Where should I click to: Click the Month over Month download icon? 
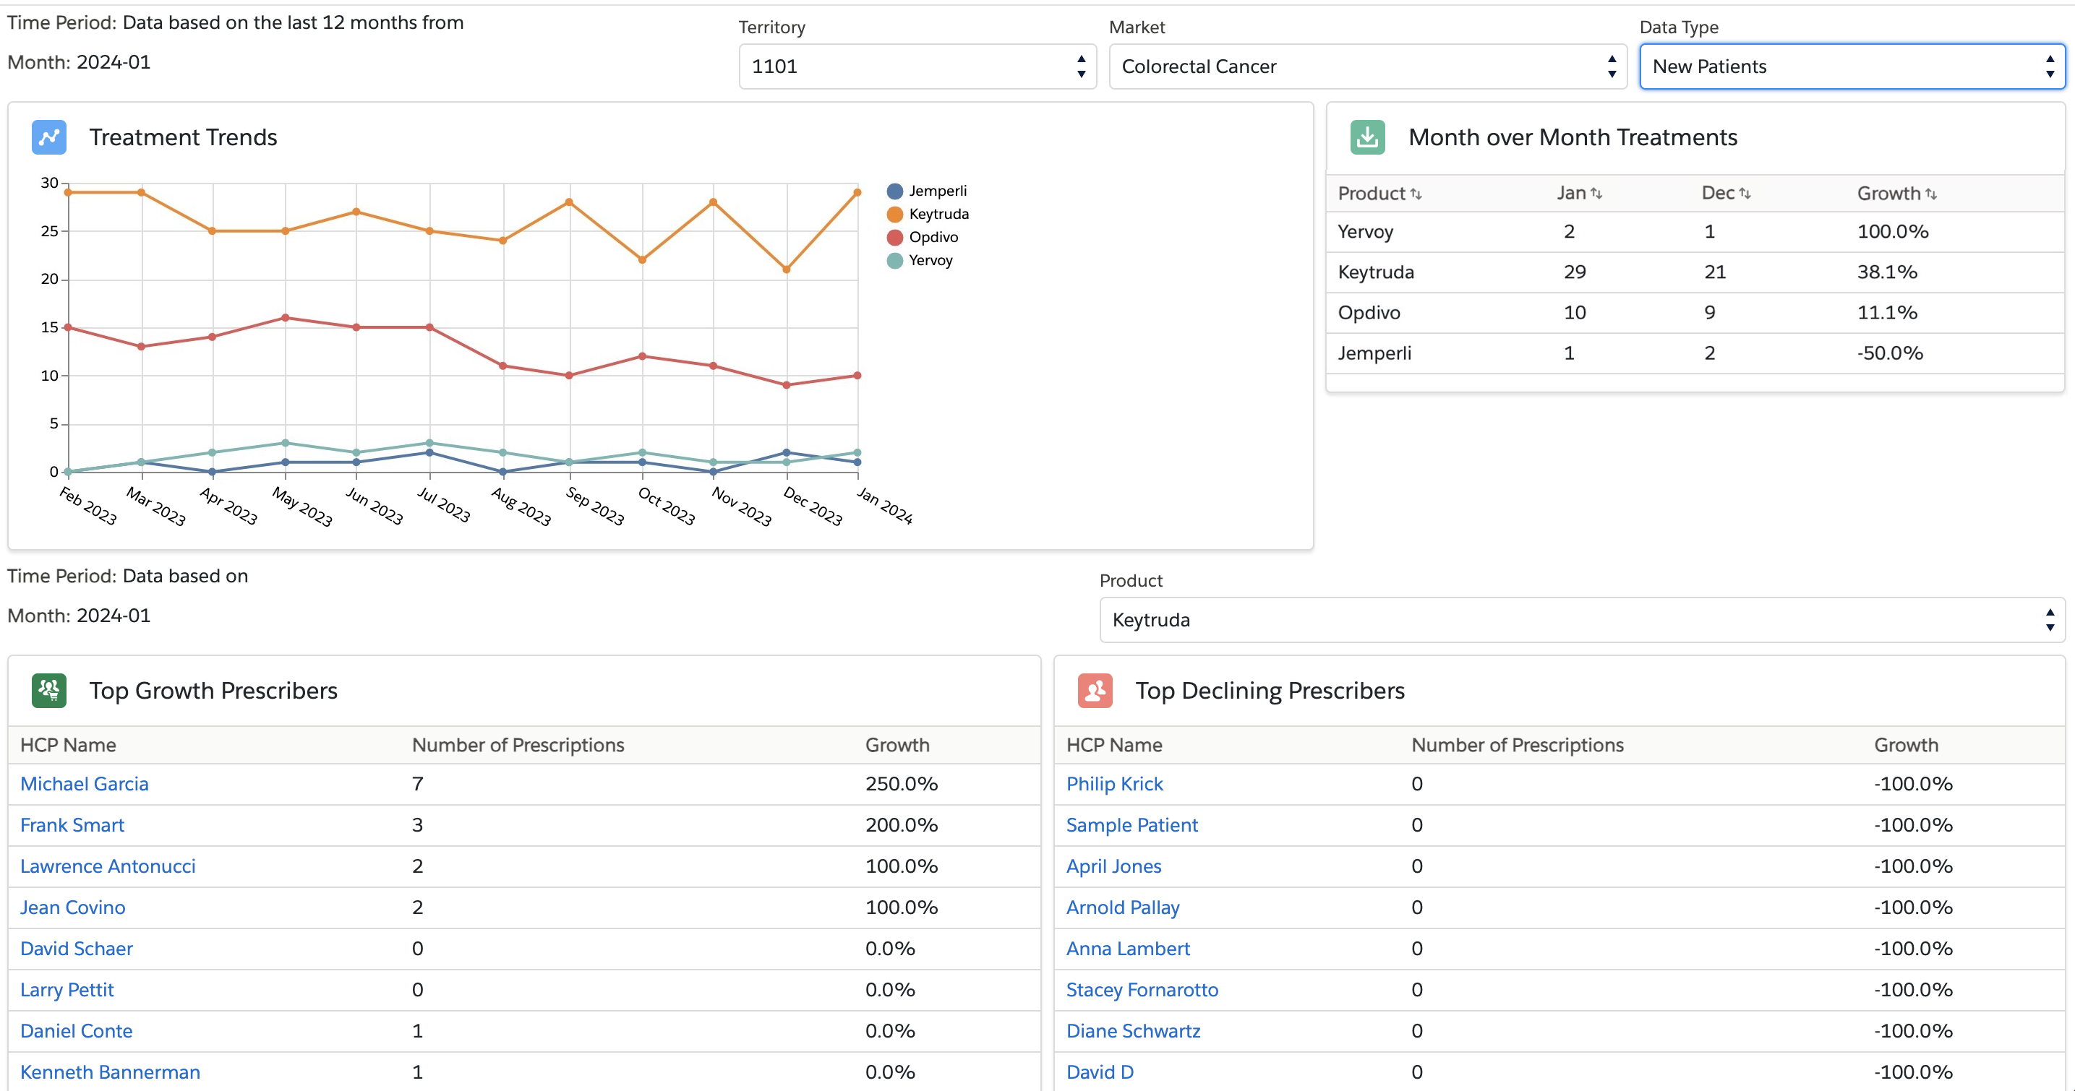click(x=1367, y=137)
